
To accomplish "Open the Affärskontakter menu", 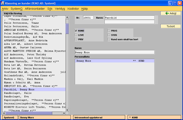I will click(35, 9).
